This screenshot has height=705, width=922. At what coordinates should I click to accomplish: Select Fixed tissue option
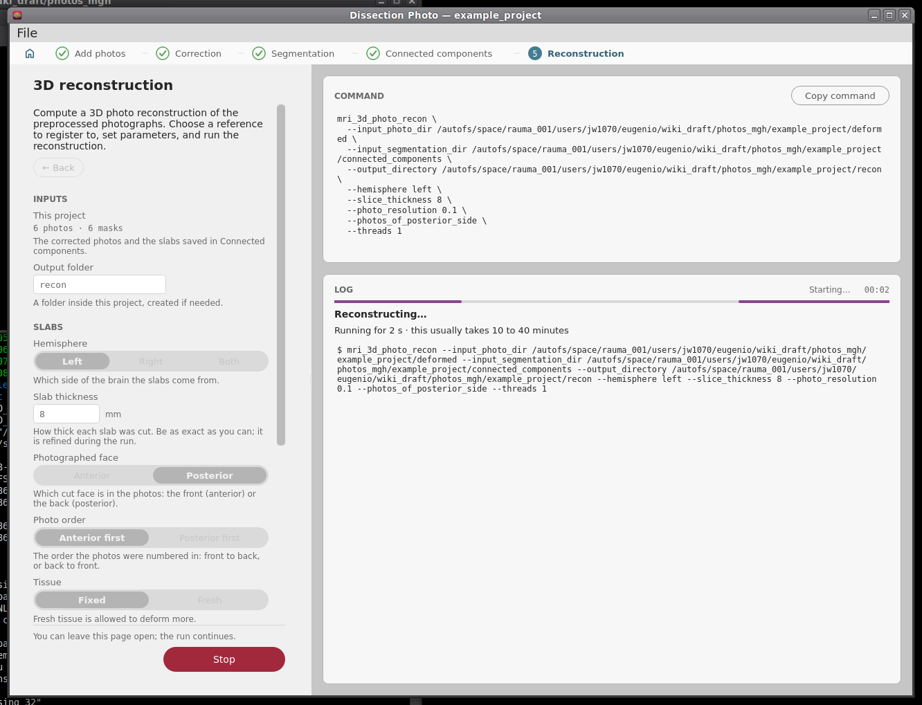[x=92, y=600]
